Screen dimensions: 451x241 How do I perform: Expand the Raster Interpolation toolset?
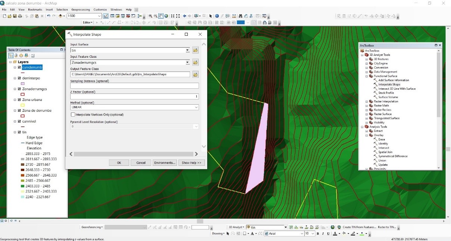click(x=367, y=101)
